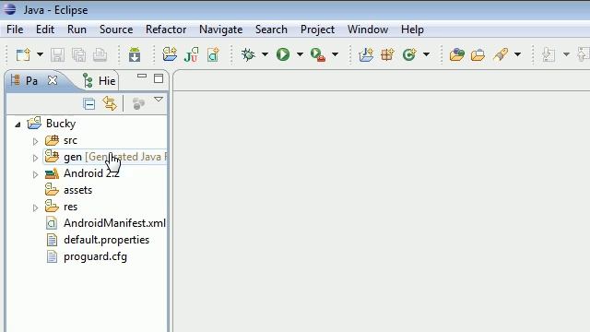The width and height of the screenshot is (590, 332).
Task: Open the Edit menu
Action: tap(45, 30)
